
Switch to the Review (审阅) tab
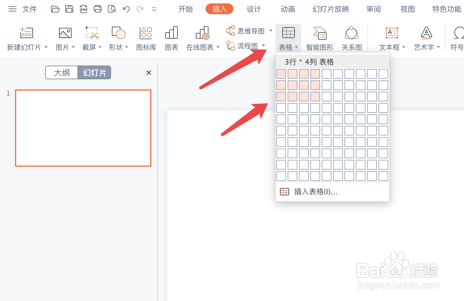374,9
